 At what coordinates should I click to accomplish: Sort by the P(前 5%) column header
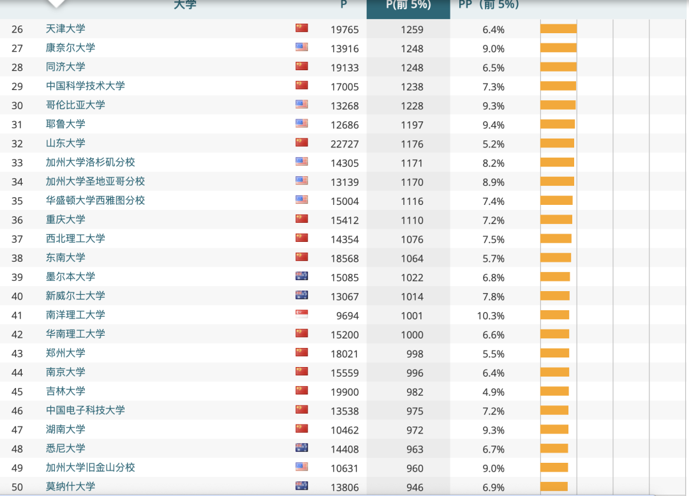pos(408,6)
